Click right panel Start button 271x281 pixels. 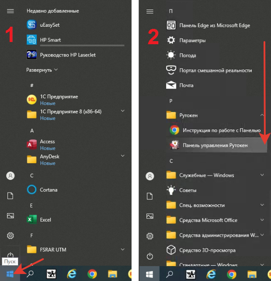(x=149, y=274)
